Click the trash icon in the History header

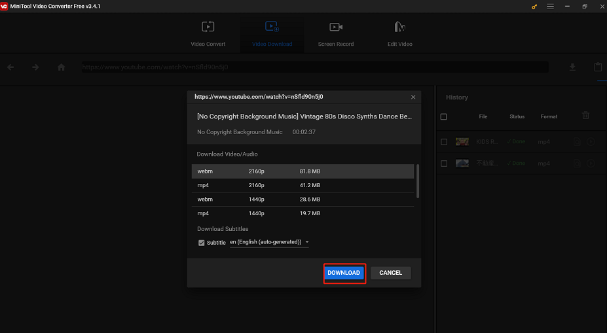585,115
